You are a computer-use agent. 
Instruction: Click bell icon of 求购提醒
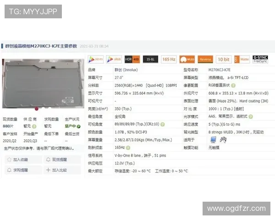pyautogui.click(x=9, y=170)
